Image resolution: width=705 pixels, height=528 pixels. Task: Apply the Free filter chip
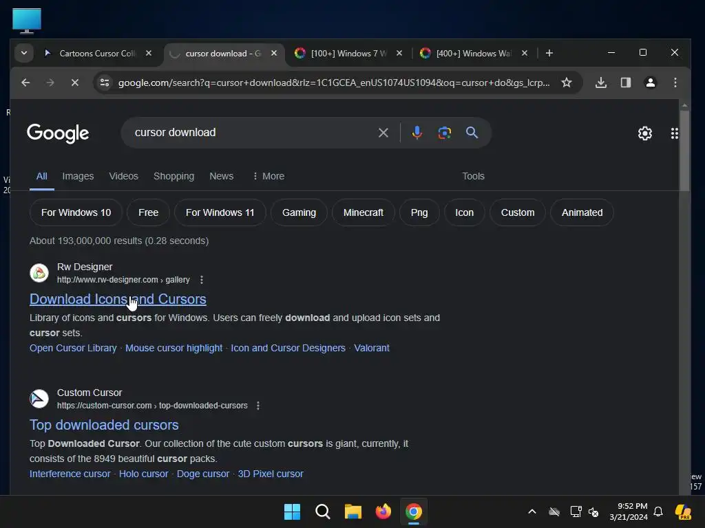point(149,213)
